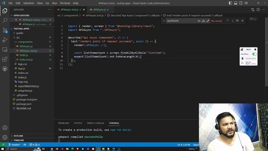Screen dimensions: 268x151
Task: Open the Edit menu
Action: coord(18,3)
